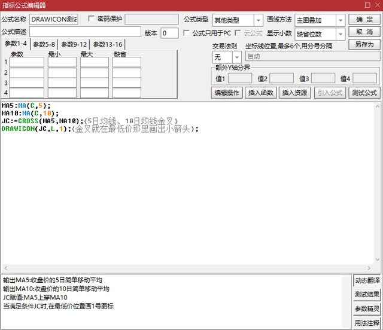The width and height of the screenshot is (383, 330).
Task: Open the 画线方法 dropdown showing 主图叠加
Action: pyautogui.click(x=320, y=20)
